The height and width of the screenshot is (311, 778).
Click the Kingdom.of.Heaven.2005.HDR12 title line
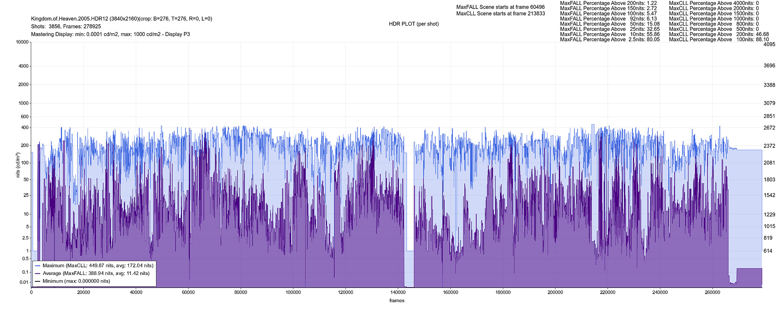[122, 19]
